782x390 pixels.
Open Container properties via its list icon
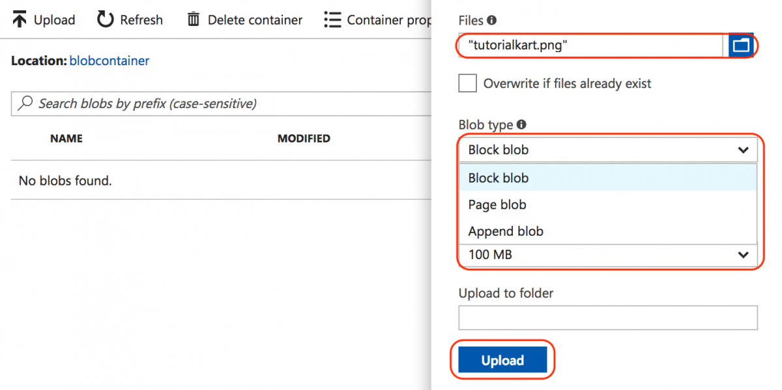tap(332, 20)
